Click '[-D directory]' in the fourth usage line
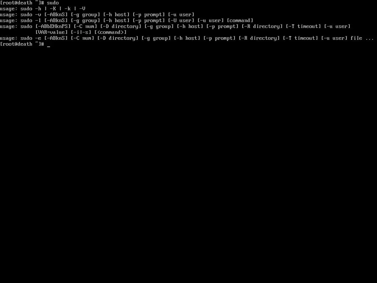 point(121,27)
